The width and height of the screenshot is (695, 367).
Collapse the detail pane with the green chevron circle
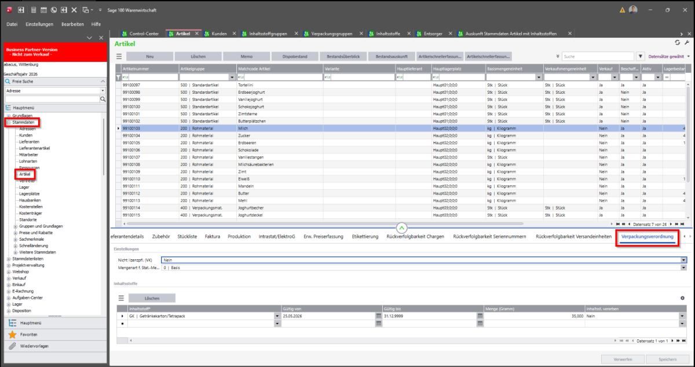tap(402, 227)
